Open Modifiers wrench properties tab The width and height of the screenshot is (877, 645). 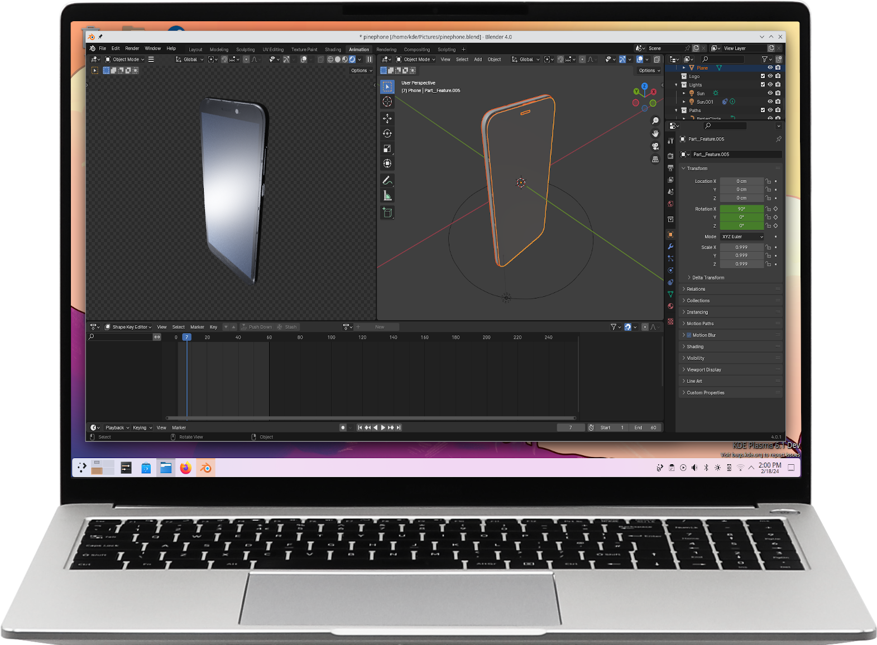pos(670,247)
